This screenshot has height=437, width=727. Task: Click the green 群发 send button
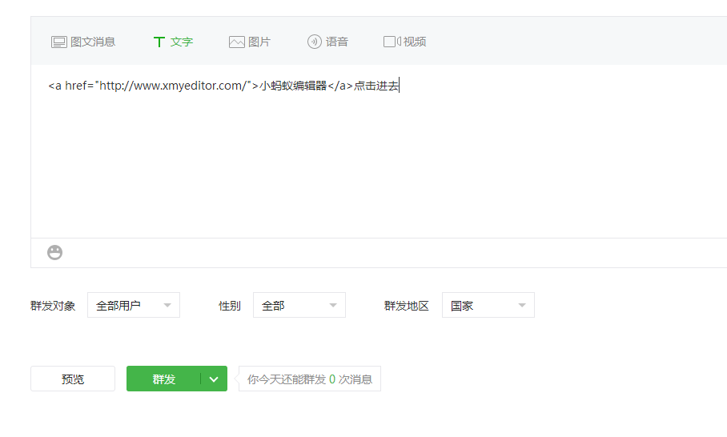point(163,379)
